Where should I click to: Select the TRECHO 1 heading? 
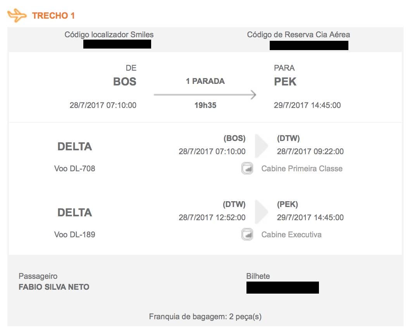53,16
